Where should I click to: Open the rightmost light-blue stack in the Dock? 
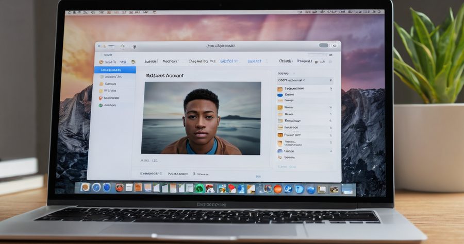click(349, 189)
